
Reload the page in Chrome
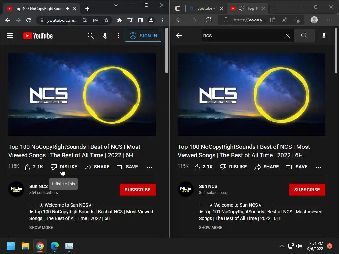29,20
